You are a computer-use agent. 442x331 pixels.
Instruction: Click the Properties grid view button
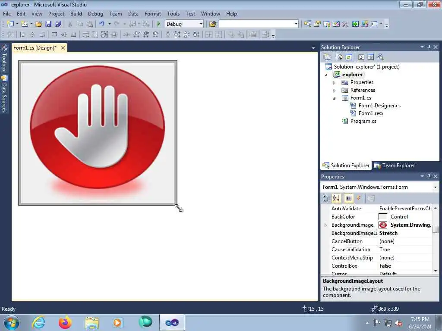click(349, 198)
